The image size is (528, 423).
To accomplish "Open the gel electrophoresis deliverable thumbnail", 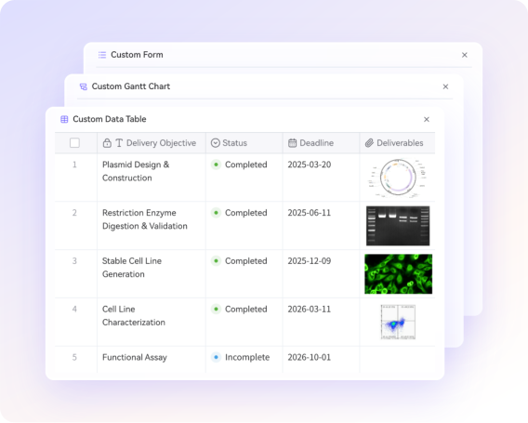I will pos(398,226).
